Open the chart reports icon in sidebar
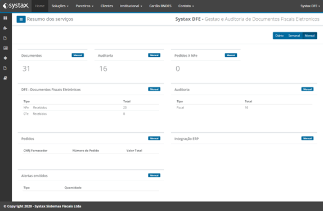Image resolution: width=323 pixels, height=211 pixels. coord(6,48)
